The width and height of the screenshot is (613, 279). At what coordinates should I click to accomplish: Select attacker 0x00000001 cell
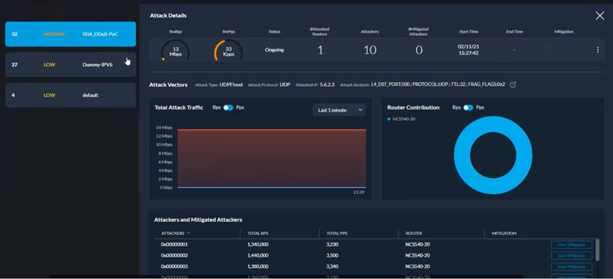(175, 245)
